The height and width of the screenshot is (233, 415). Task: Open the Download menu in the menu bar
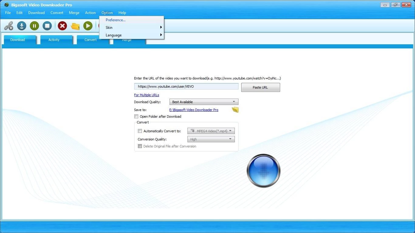pos(36,13)
